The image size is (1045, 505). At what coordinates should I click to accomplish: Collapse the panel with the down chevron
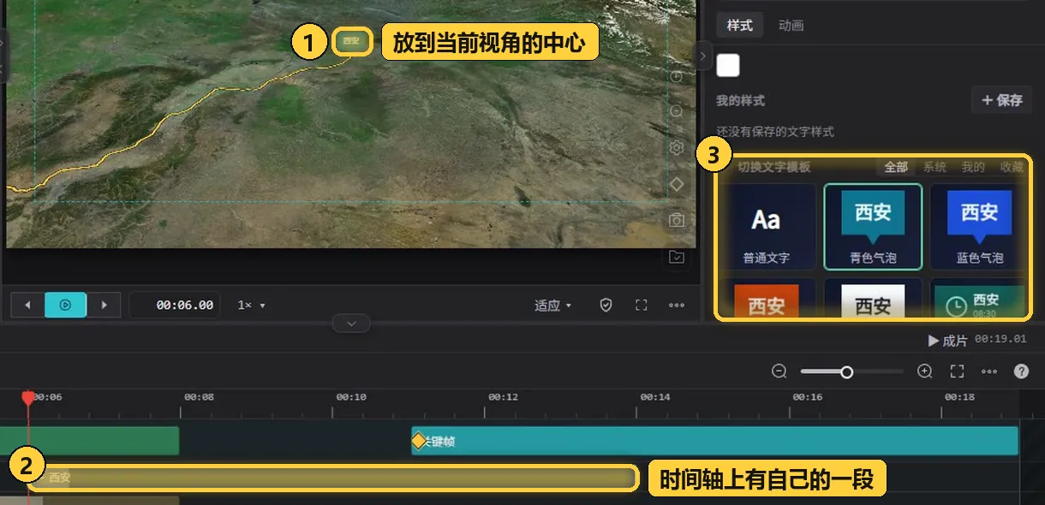point(352,324)
